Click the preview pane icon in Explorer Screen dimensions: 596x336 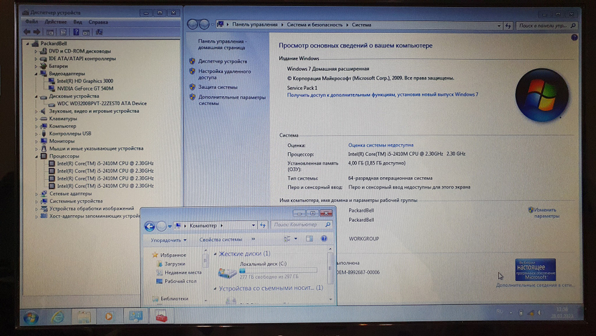309,239
